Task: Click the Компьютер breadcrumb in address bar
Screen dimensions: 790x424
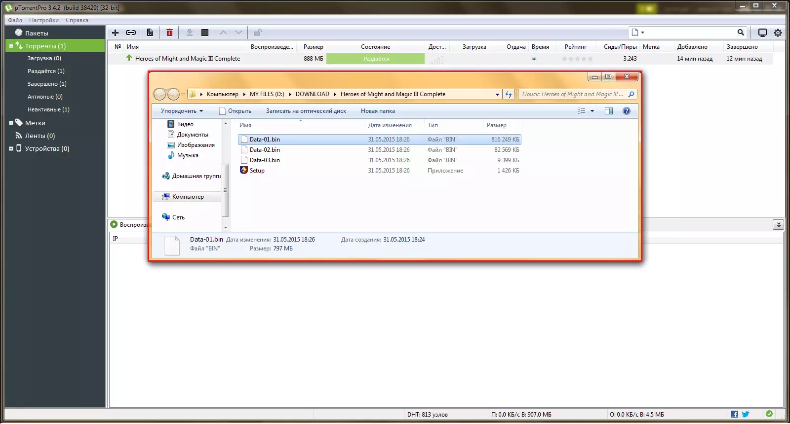Action: coord(222,94)
